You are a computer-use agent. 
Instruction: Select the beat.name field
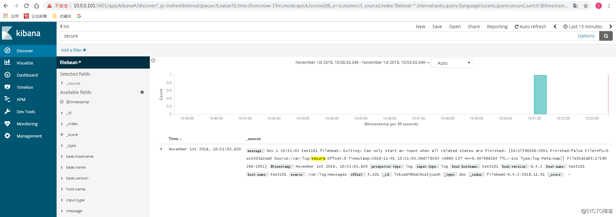pyautogui.click(x=76, y=167)
